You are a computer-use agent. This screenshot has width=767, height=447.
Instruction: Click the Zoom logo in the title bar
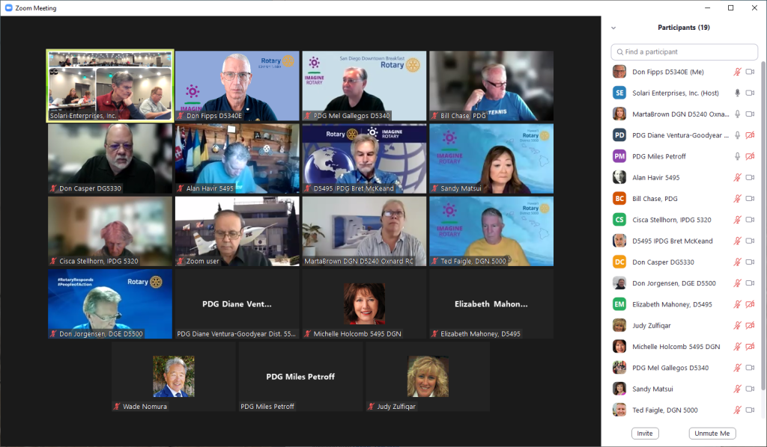coord(7,7)
